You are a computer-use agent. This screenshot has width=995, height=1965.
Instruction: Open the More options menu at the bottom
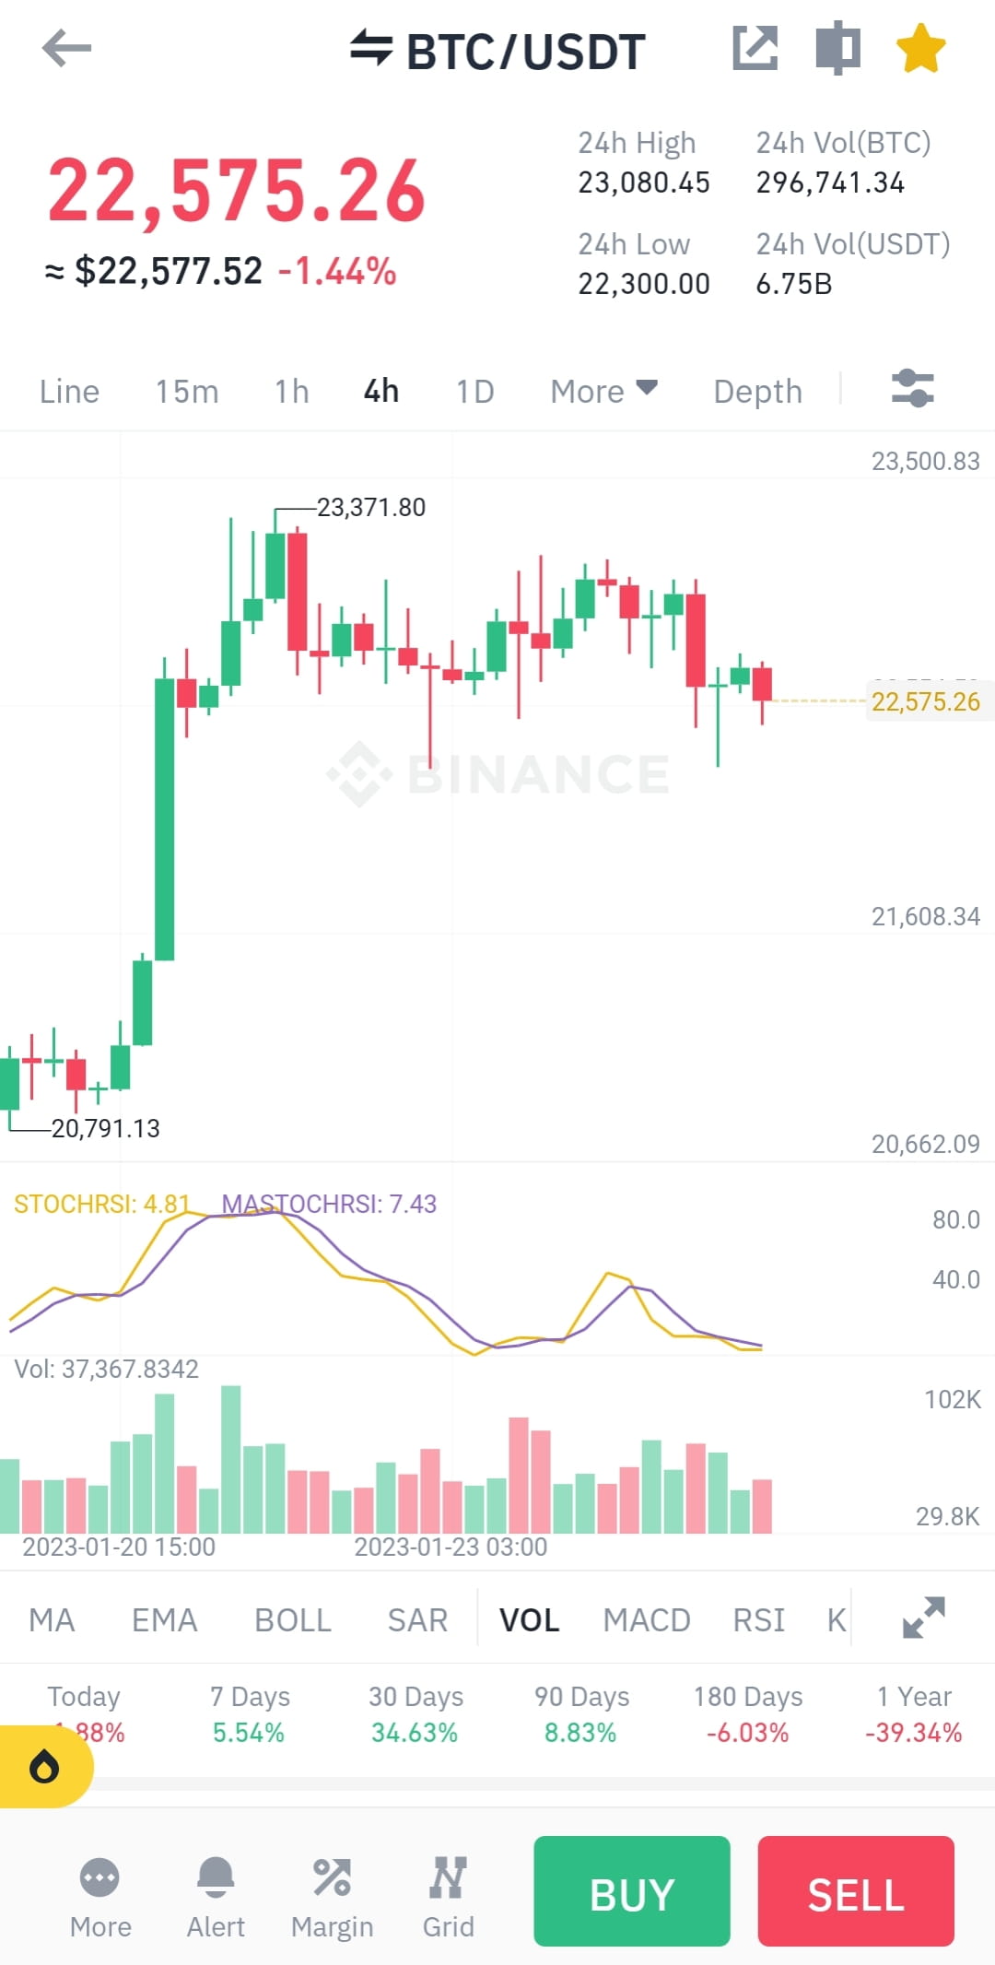99,1891
